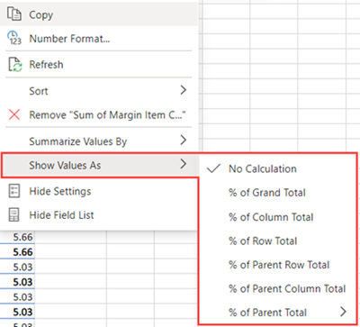Viewport: 360px width, 327px height.
Task: Open the Sort menu entry
Action: click(x=99, y=90)
